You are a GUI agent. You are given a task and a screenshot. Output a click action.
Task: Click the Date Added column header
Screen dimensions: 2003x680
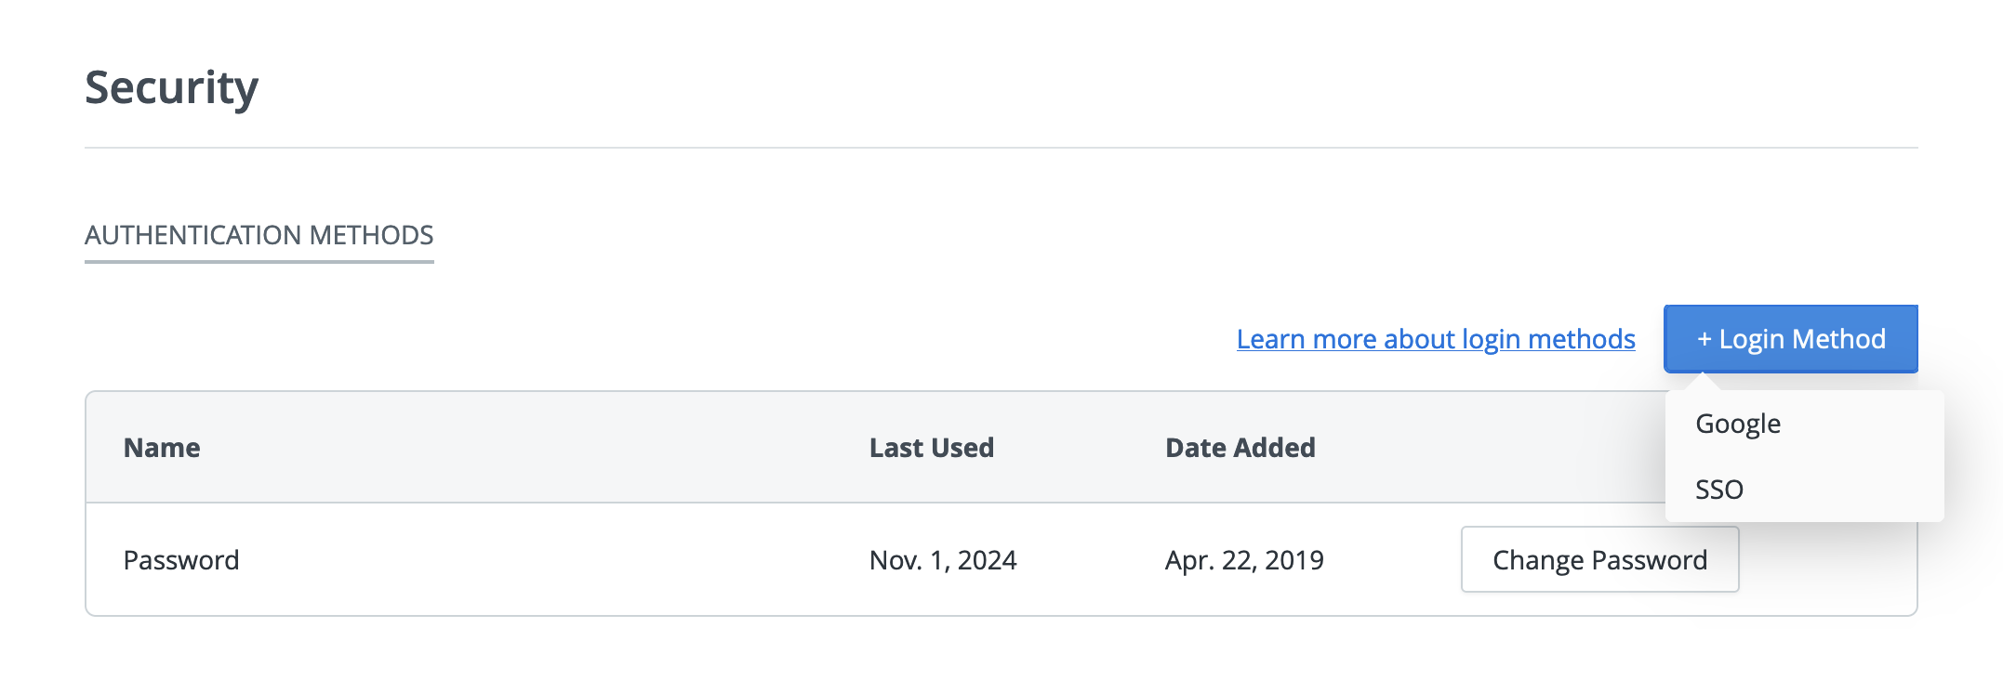(x=1240, y=448)
